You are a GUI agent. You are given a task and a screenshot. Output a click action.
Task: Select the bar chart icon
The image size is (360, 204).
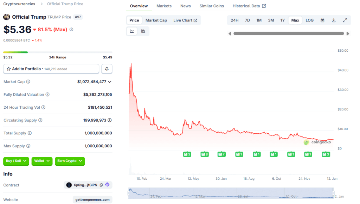143,31
